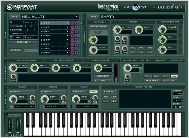Viewport: 189px width, 138px height.
Task: Click the Tun knob in Instrument Amp
Action: click(x=162, y=49)
